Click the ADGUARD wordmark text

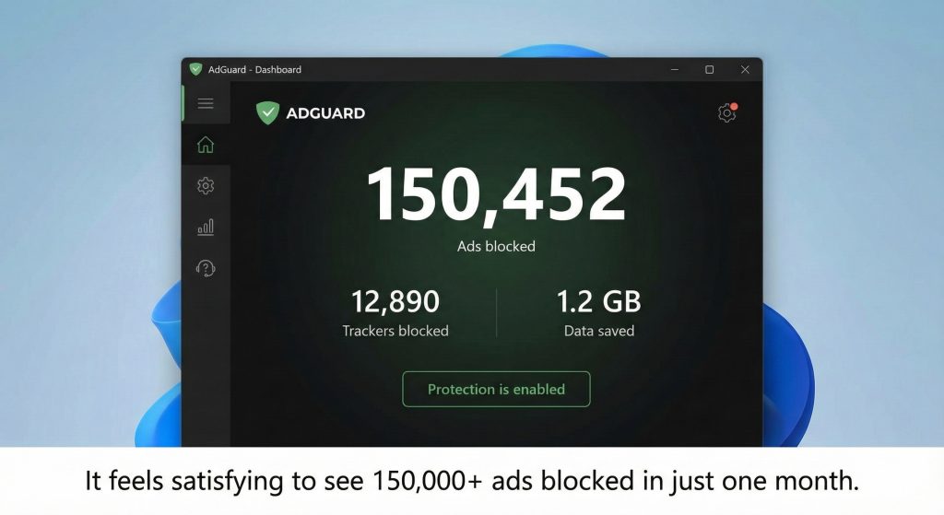(325, 113)
